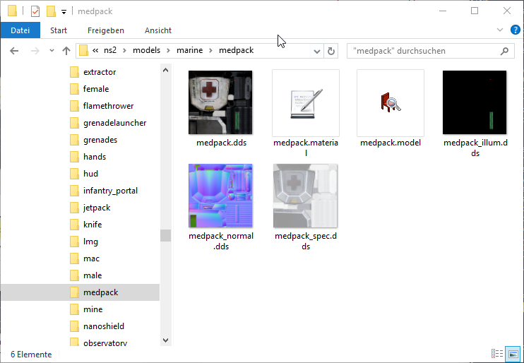This screenshot has height=363, width=524.
Task: Select the grenades folder in tree
Action: tap(100, 140)
